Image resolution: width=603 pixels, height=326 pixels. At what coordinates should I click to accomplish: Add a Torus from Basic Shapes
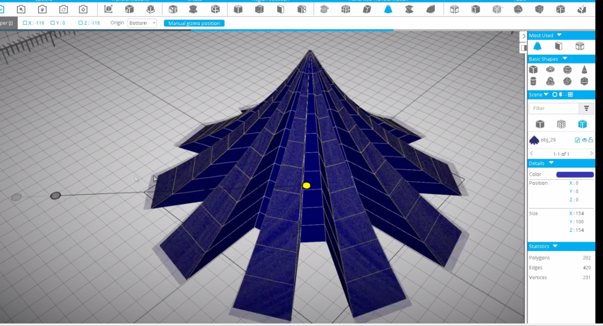(550, 70)
